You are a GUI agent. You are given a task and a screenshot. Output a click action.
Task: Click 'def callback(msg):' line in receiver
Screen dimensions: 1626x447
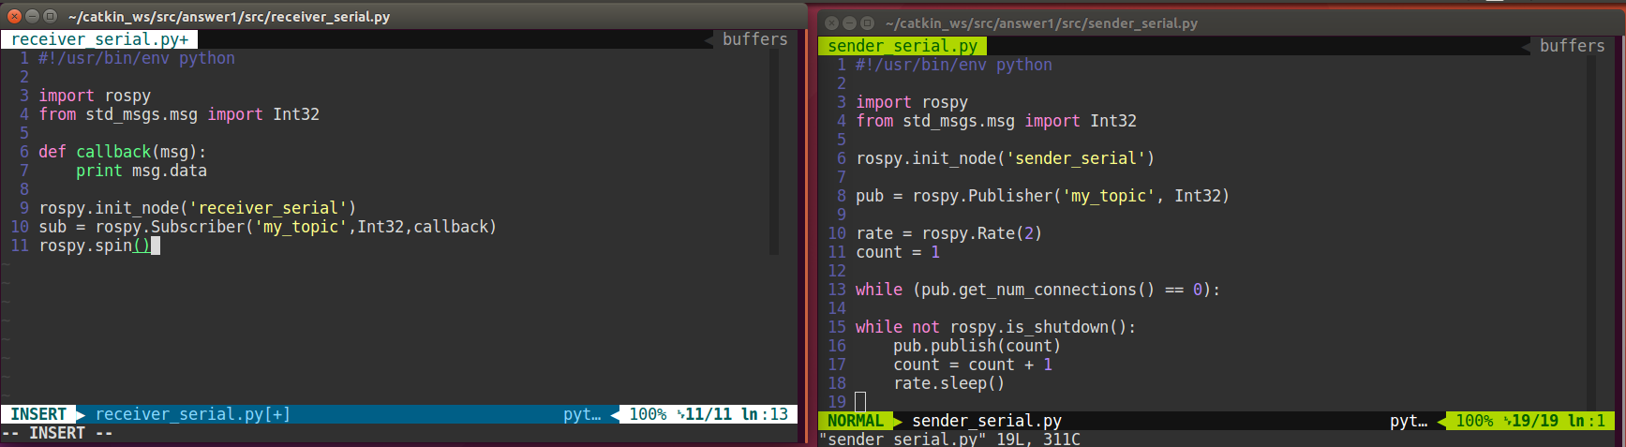(122, 152)
